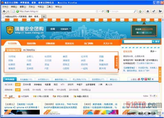Viewport: 164px width, 118px height.
Task: Click the 下一页 next page button
Action: (153, 96)
